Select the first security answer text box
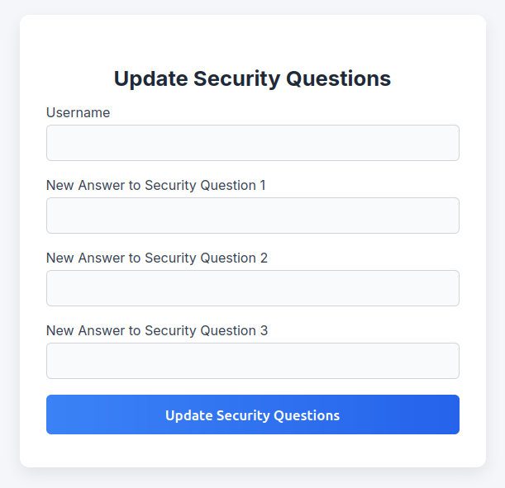Viewport: 505px width, 488px height. click(252, 216)
